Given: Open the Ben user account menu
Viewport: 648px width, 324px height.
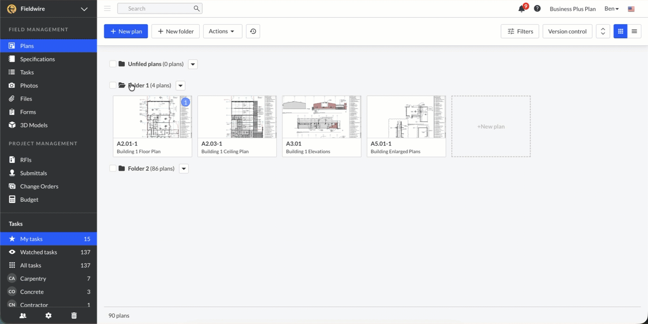Looking at the screenshot, I should click(x=611, y=9).
